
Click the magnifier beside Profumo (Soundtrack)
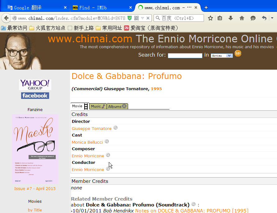pyautogui.click(x=194, y=204)
